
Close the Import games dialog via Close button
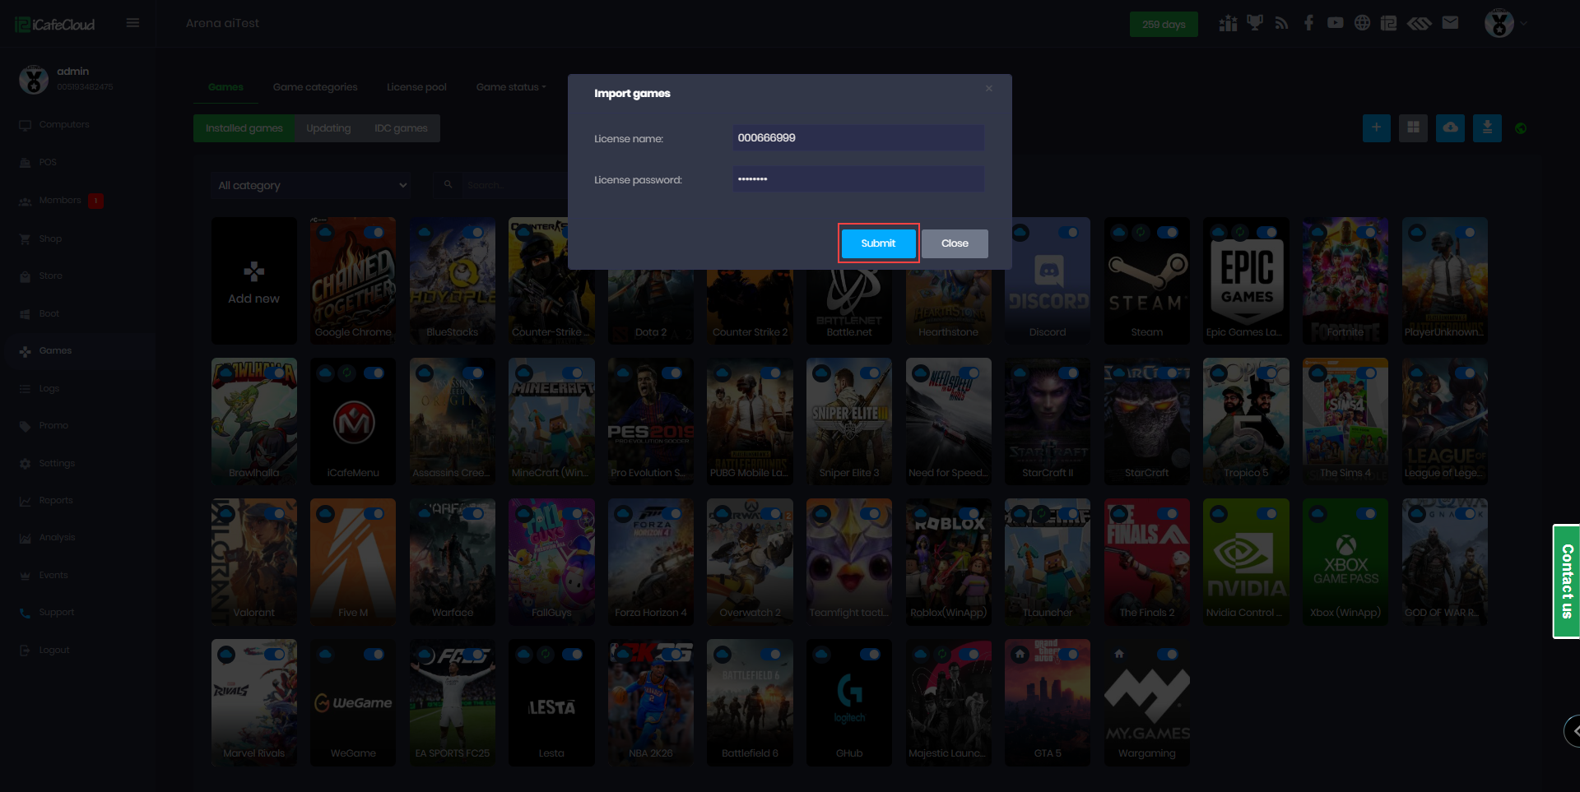click(955, 243)
